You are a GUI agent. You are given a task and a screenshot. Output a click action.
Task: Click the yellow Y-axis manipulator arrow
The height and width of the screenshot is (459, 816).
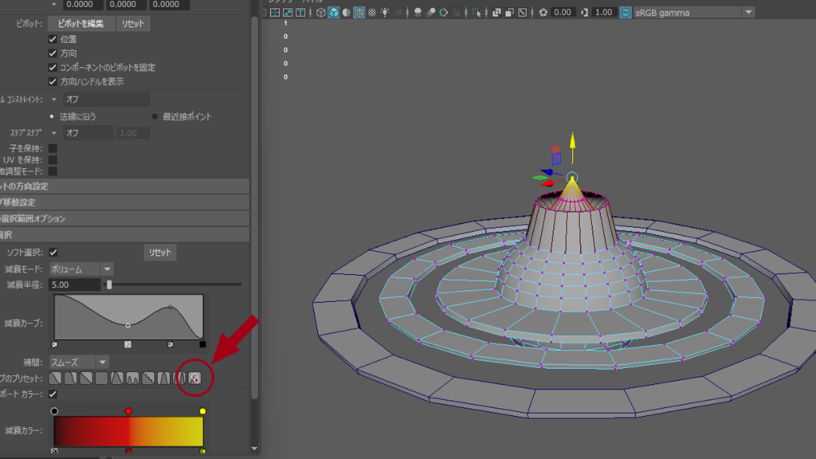click(x=572, y=142)
